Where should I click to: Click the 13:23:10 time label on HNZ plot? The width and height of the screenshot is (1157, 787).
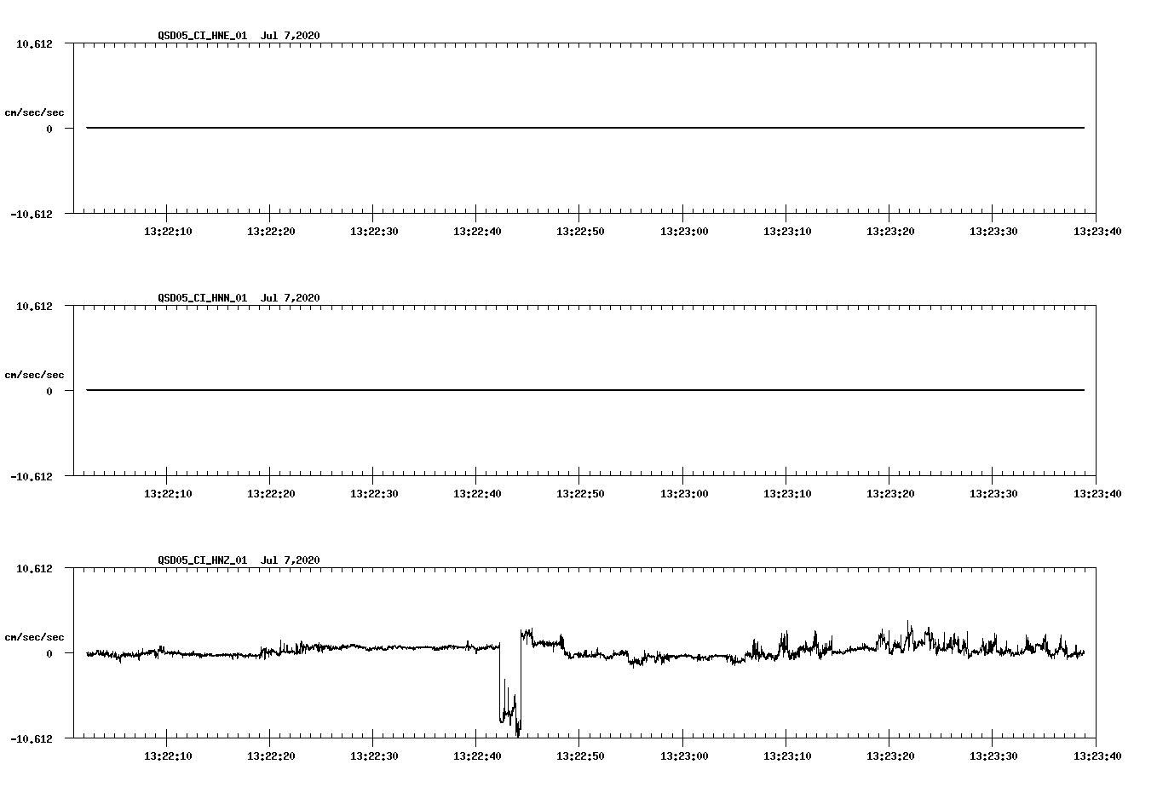pyautogui.click(x=787, y=756)
